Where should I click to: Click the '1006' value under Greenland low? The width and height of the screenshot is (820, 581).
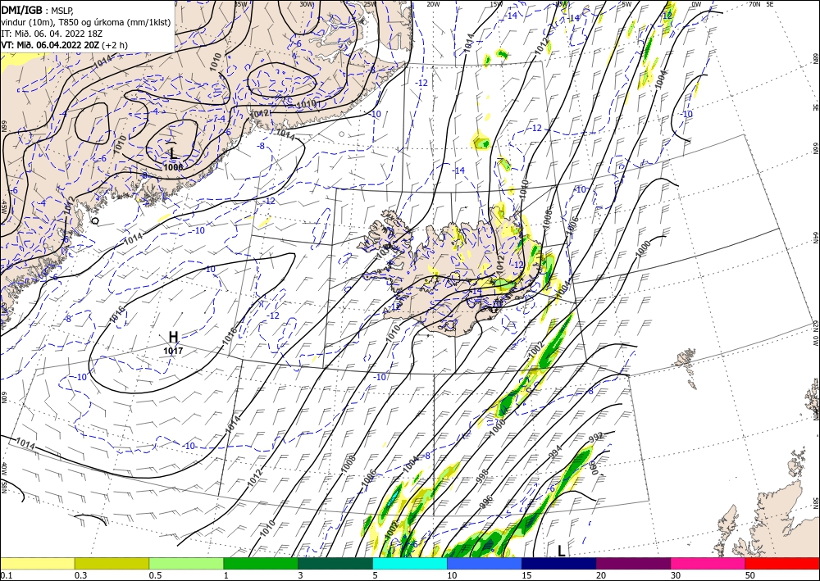click(173, 167)
